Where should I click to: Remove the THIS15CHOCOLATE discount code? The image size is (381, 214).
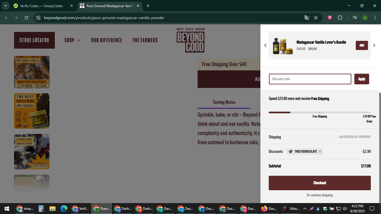[320, 152]
